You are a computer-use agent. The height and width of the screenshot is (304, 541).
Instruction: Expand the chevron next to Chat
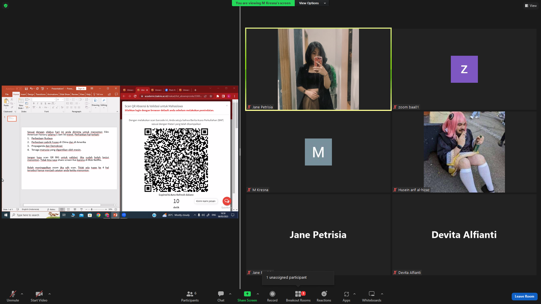pos(230,294)
